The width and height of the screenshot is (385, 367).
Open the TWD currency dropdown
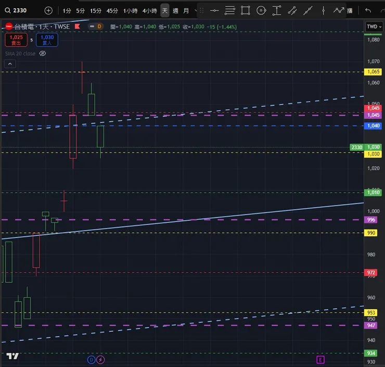(x=374, y=27)
